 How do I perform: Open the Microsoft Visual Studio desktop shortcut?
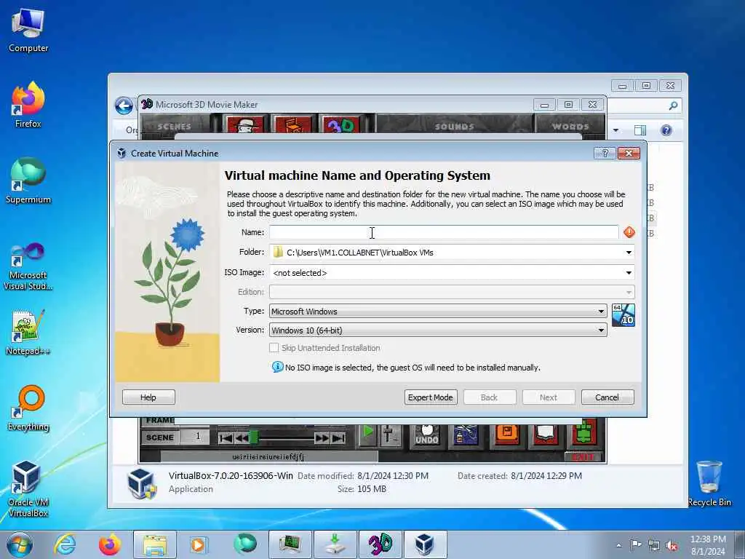tap(28, 266)
